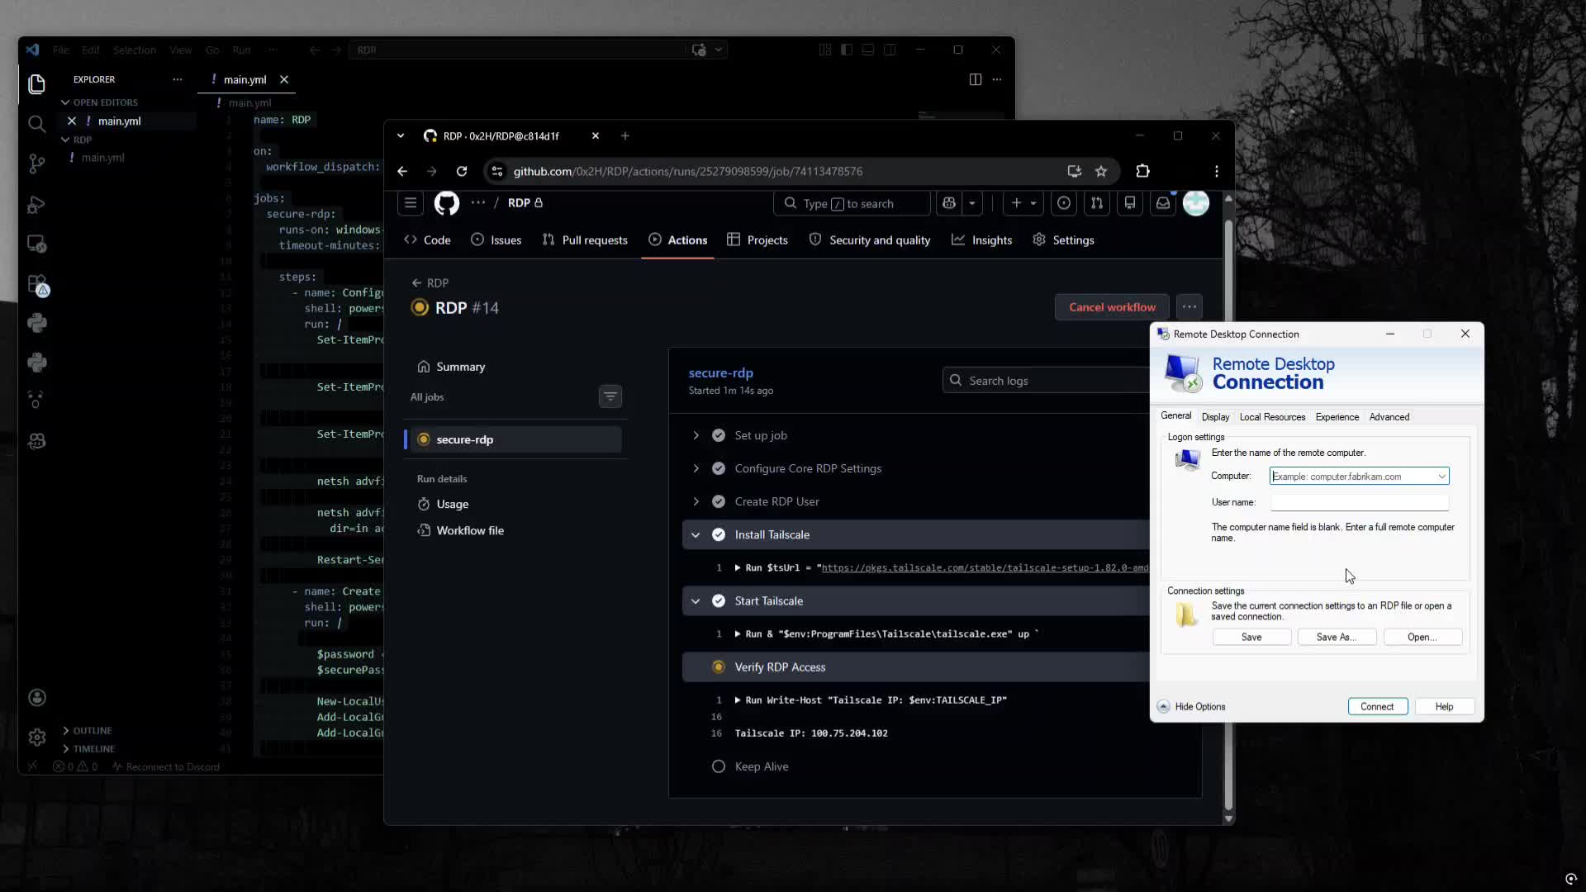
Task: Click Save As in Remote Desktop
Action: pyautogui.click(x=1337, y=638)
